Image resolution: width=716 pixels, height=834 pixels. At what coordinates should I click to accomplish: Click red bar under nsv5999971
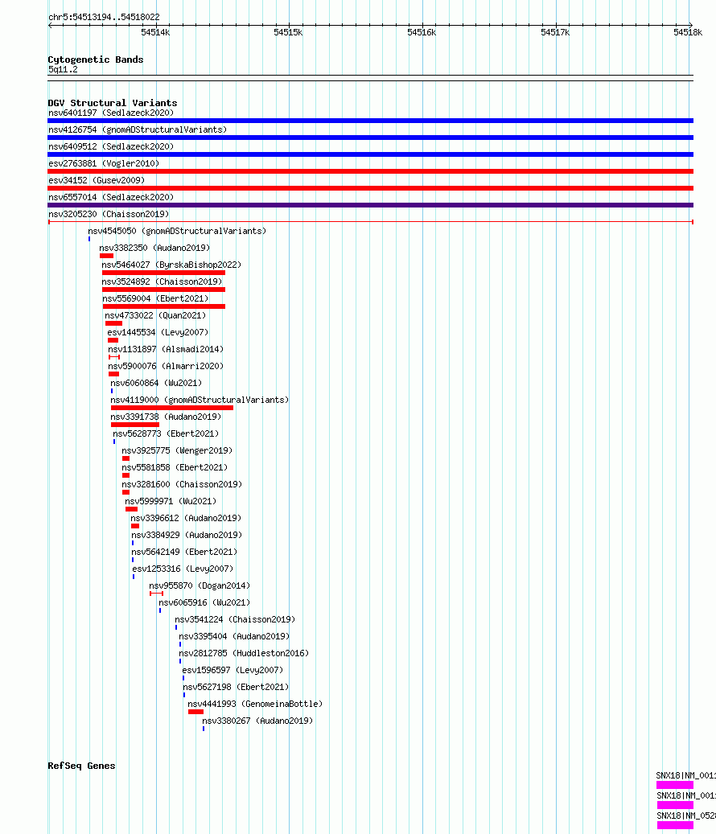[x=131, y=509]
